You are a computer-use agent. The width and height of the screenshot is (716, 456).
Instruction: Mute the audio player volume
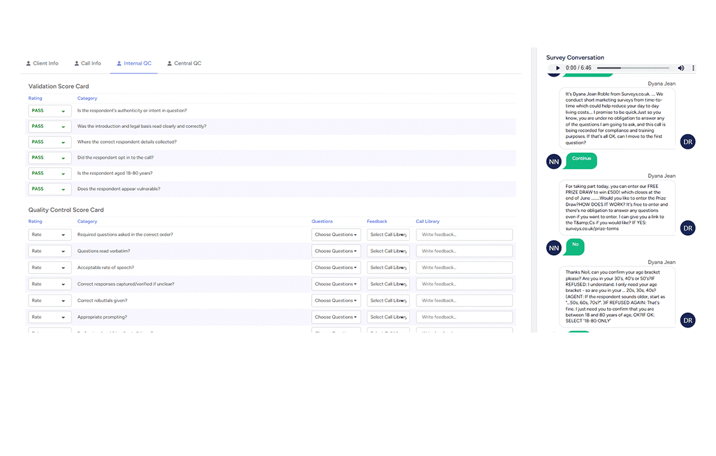pos(681,68)
